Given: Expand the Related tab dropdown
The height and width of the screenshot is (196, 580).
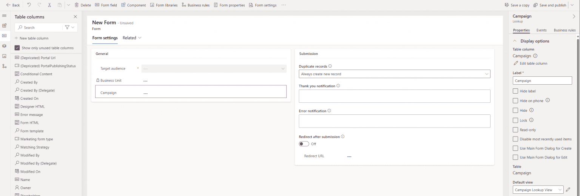Looking at the screenshot, I should click(x=132, y=38).
